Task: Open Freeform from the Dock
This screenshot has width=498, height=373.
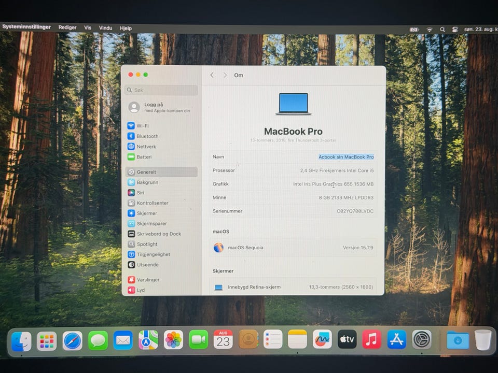Action: click(x=322, y=339)
